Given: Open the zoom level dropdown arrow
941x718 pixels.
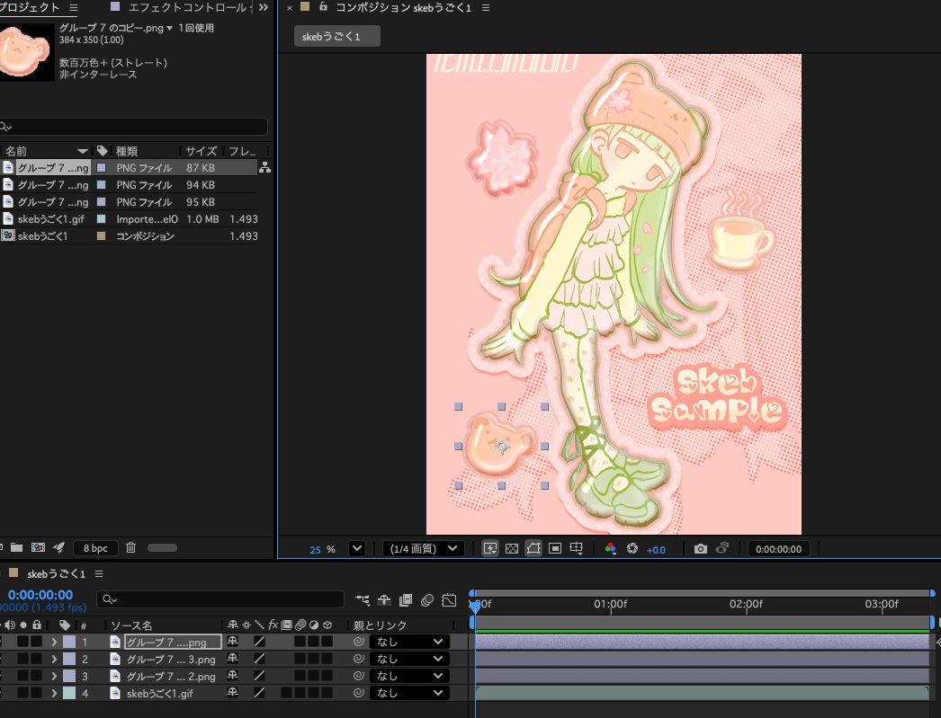Looking at the screenshot, I should pyautogui.click(x=357, y=548).
